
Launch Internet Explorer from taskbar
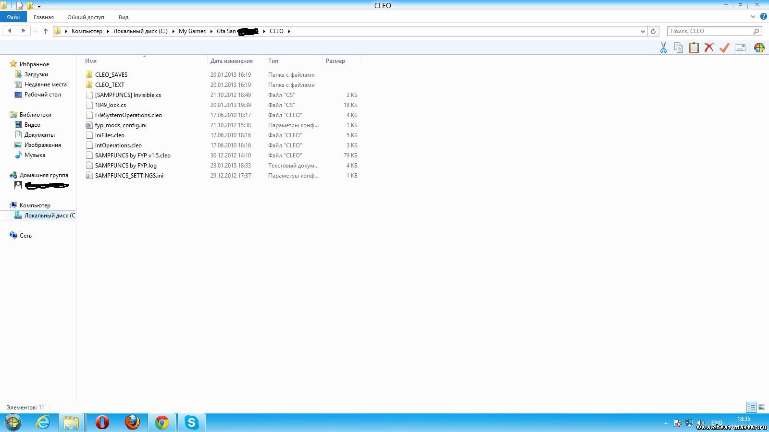pyautogui.click(x=43, y=422)
